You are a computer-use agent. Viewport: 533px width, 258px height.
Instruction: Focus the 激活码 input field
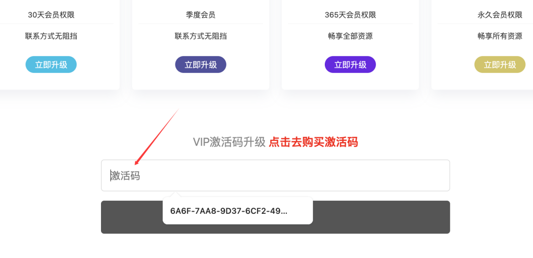tap(275, 175)
